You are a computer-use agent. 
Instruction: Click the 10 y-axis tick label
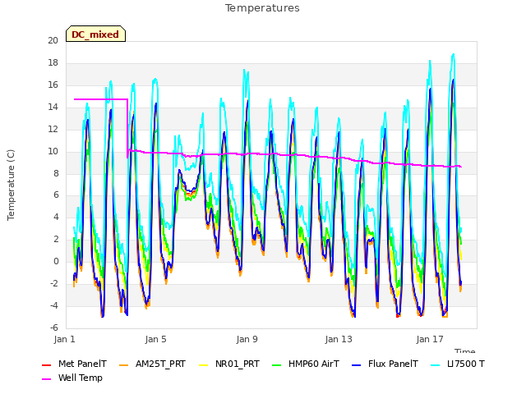(53, 151)
